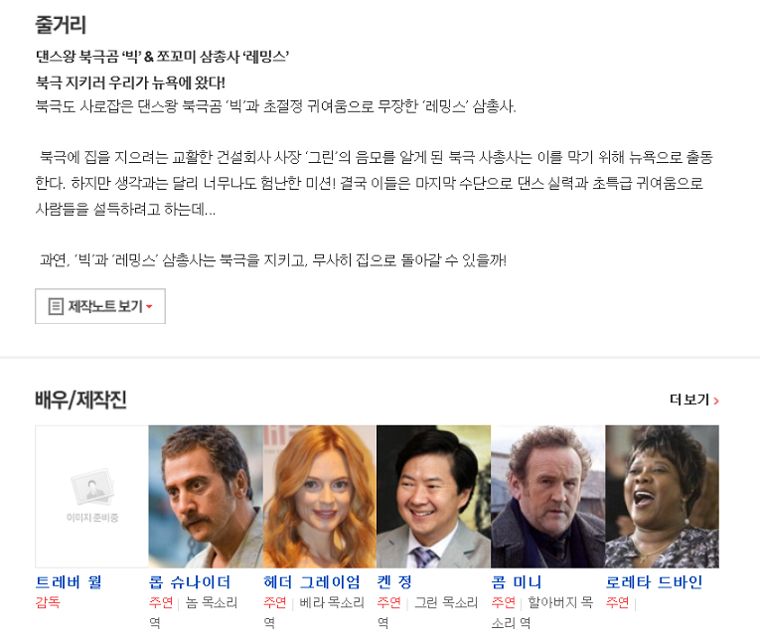Open 켄 정's photo thumbnail
760x643 pixels.
click(x=433, y=497)
